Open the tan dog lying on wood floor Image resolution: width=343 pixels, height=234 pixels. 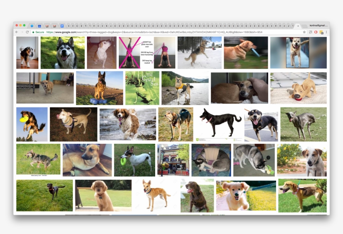[x=87, y=160]
